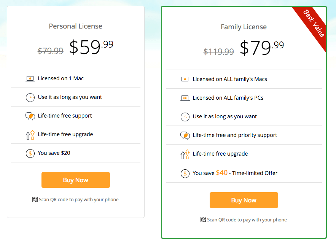336x245 pixels.
Task: Click the clock icon in Personal License
Action: pos(30,97)
